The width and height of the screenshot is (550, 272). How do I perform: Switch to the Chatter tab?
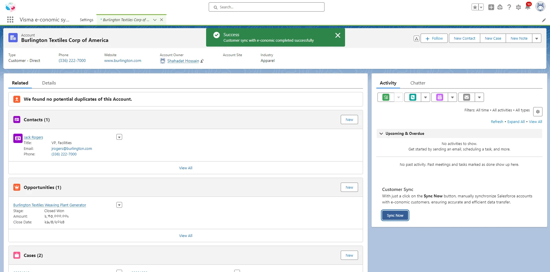point(418,83)
